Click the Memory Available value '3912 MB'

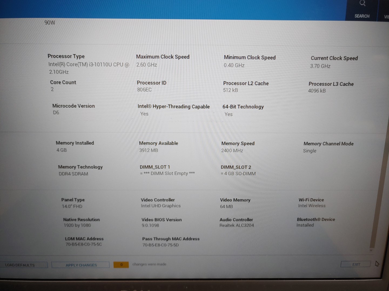tap(149, 150)
